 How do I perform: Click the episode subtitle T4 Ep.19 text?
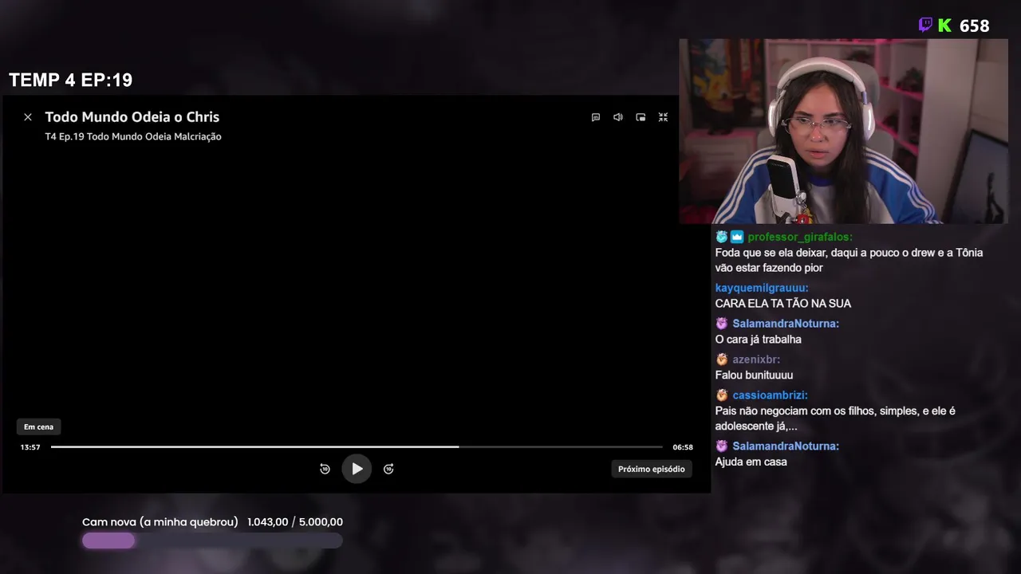click(x=133, y=136)
